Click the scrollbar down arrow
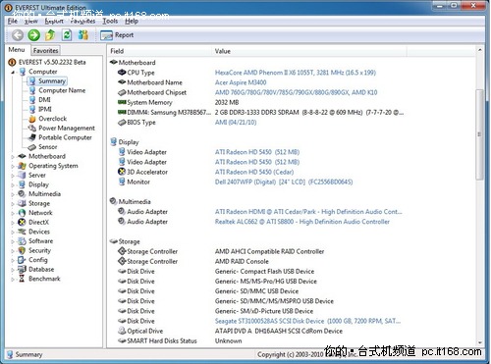 (x=479, y=342)
